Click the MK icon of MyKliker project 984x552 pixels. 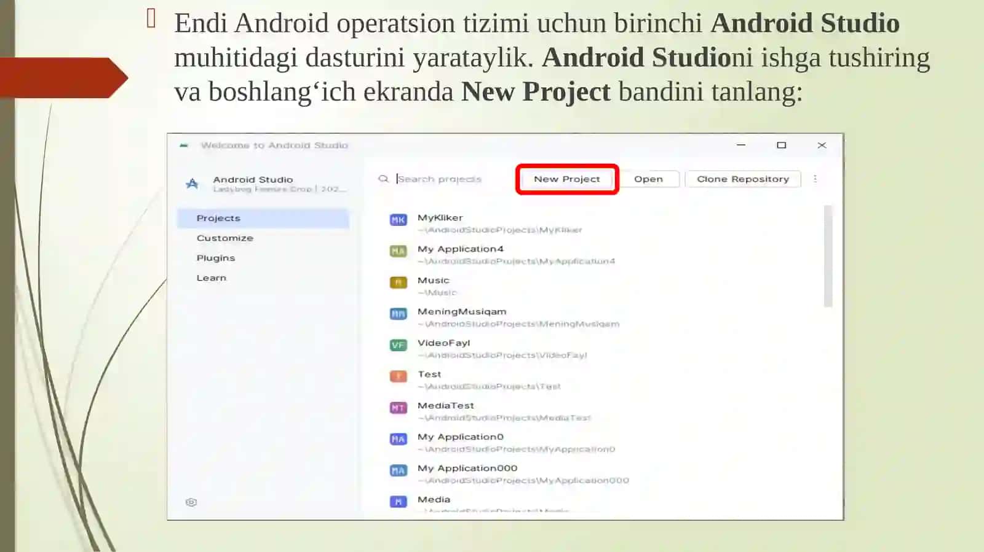pyautogui.click(x=399, y=220)
